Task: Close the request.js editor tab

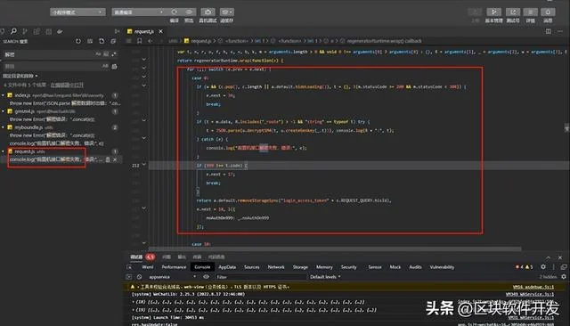Action: click(x=160, y=31)
